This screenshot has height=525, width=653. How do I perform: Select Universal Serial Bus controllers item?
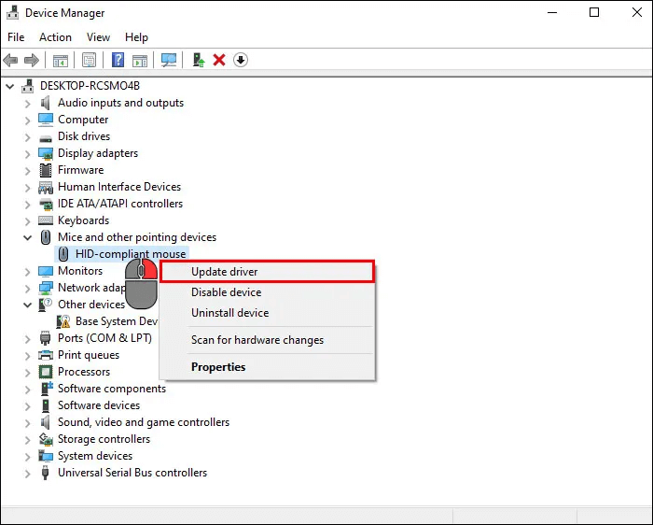[132, 473]
